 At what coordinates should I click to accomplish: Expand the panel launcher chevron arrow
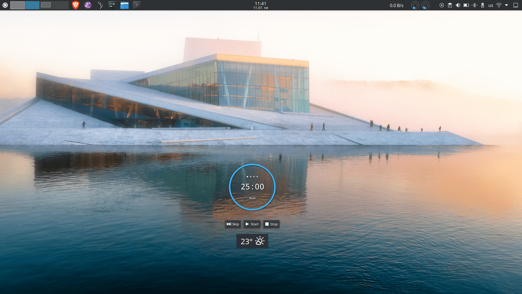[137, 5]
